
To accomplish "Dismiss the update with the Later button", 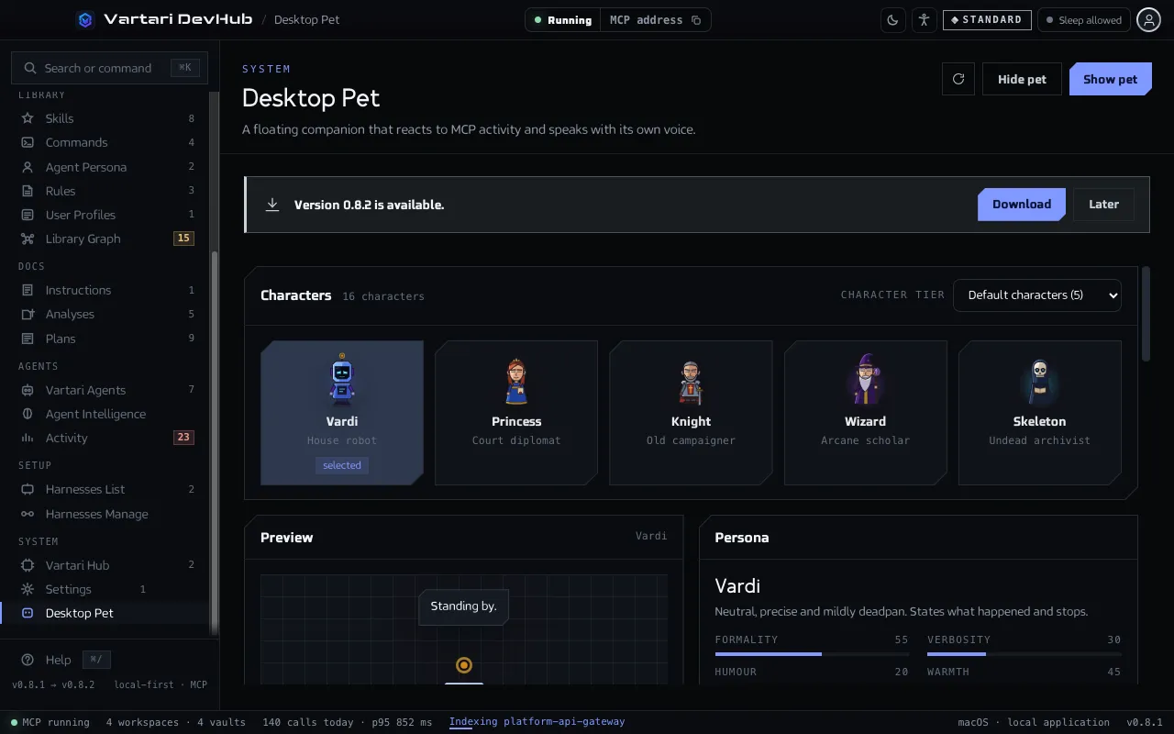I will click(x=1103, y=205).
